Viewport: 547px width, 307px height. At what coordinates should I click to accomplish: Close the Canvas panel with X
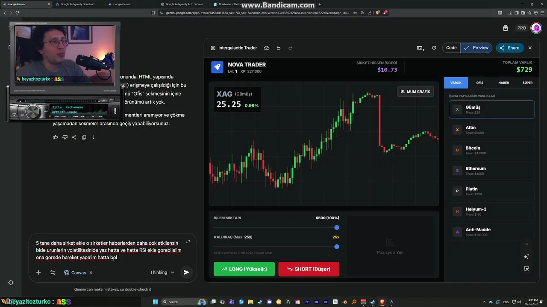click(x=530, y=48)
